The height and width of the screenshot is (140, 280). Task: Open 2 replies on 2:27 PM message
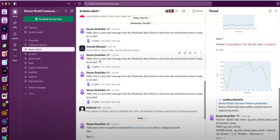pyautogui.click(x=96, y=67)
